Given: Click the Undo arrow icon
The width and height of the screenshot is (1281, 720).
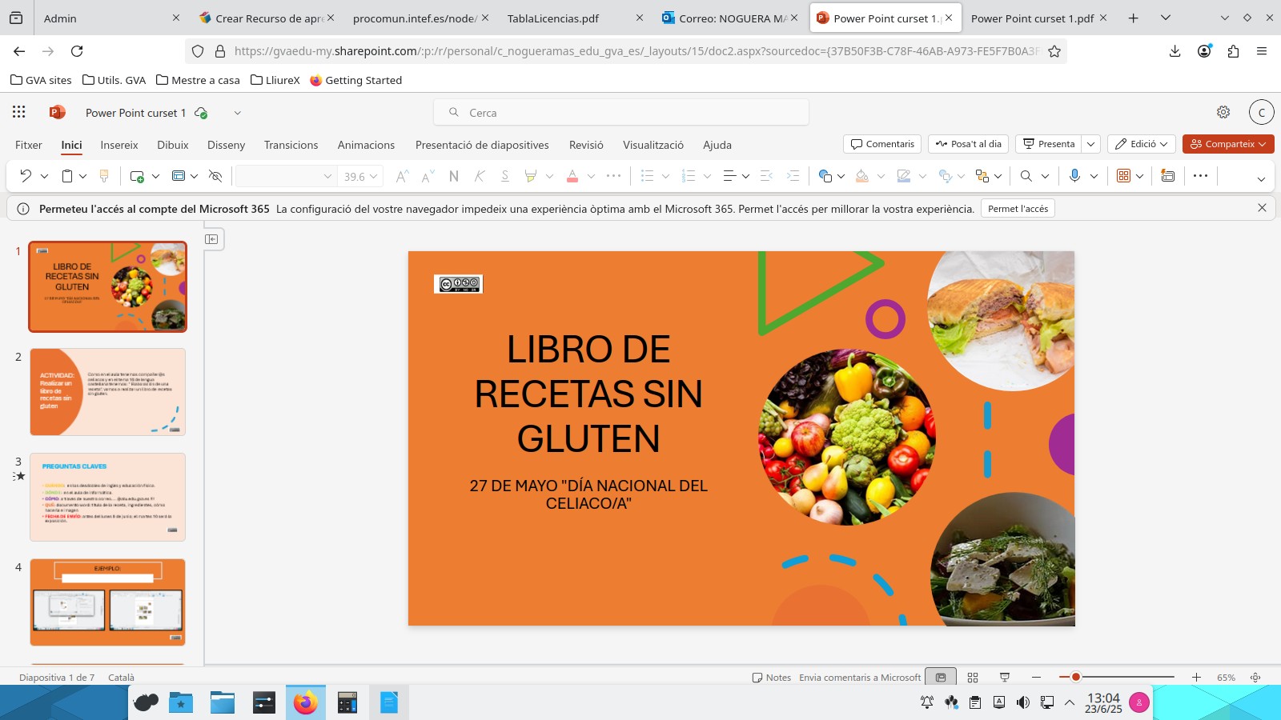Looking at the screenshot, I should pos(26,176).
